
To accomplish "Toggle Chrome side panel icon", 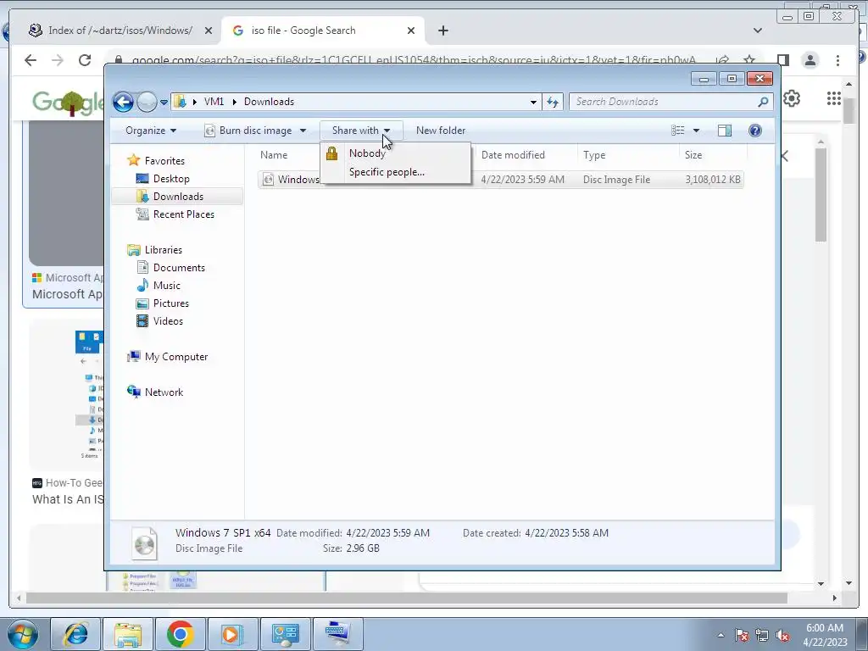I will pyautogui.click(x=782, y=60).
